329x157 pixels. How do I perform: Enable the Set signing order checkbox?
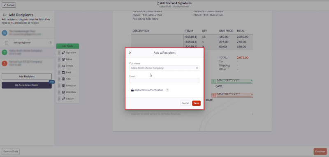click(7, 43)
